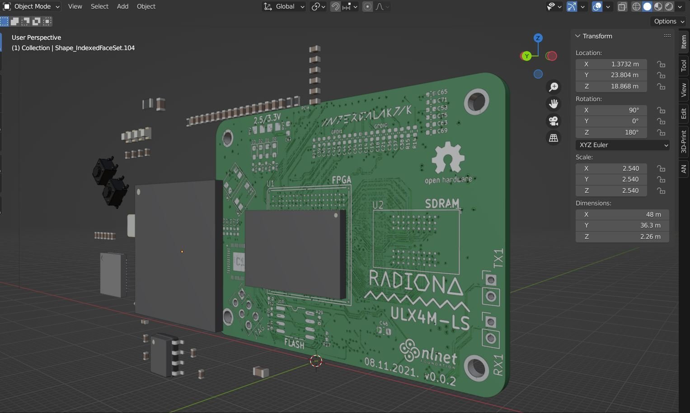Collapse the Transform panel
Image resolution: width=690 pixels, height=413 pixels.
tap(577, 36)
